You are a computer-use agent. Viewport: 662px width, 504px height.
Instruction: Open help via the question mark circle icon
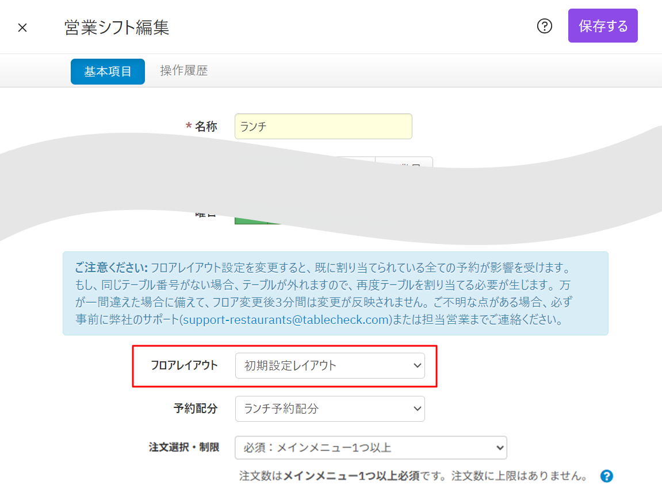click(544, 26)
